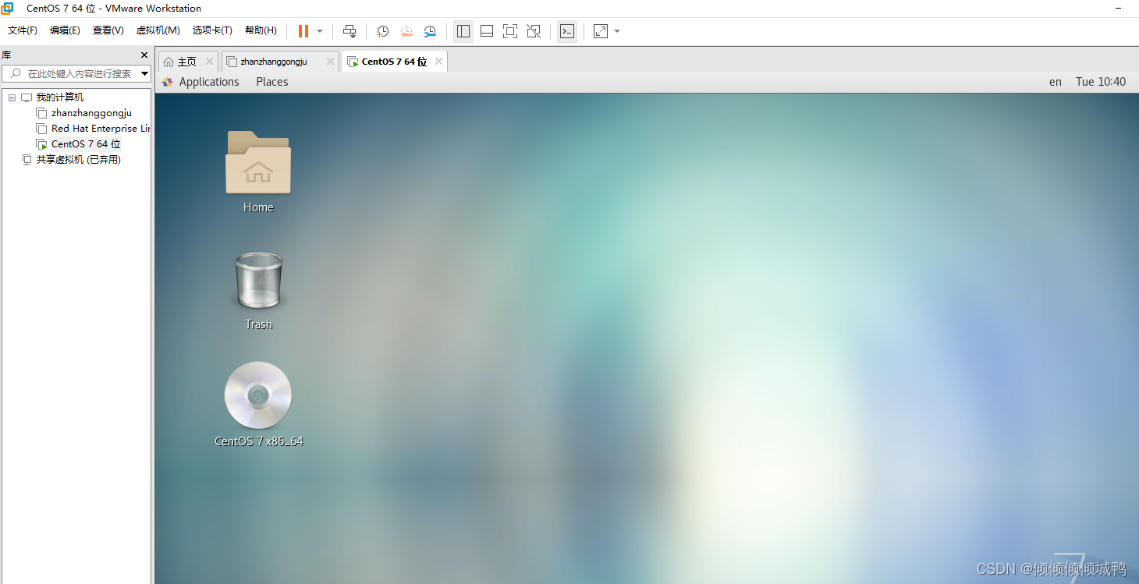Click the stretch guest display icon

601,31
